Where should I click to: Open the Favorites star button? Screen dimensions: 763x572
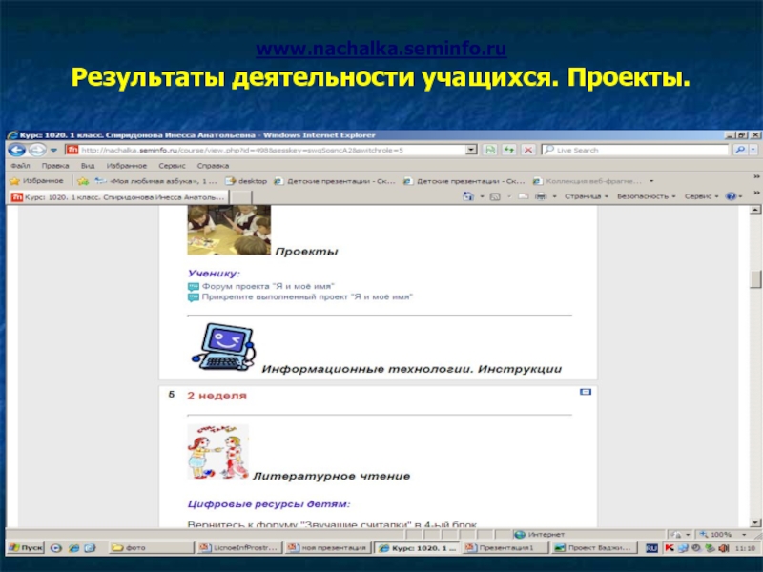tap(36, 180)
